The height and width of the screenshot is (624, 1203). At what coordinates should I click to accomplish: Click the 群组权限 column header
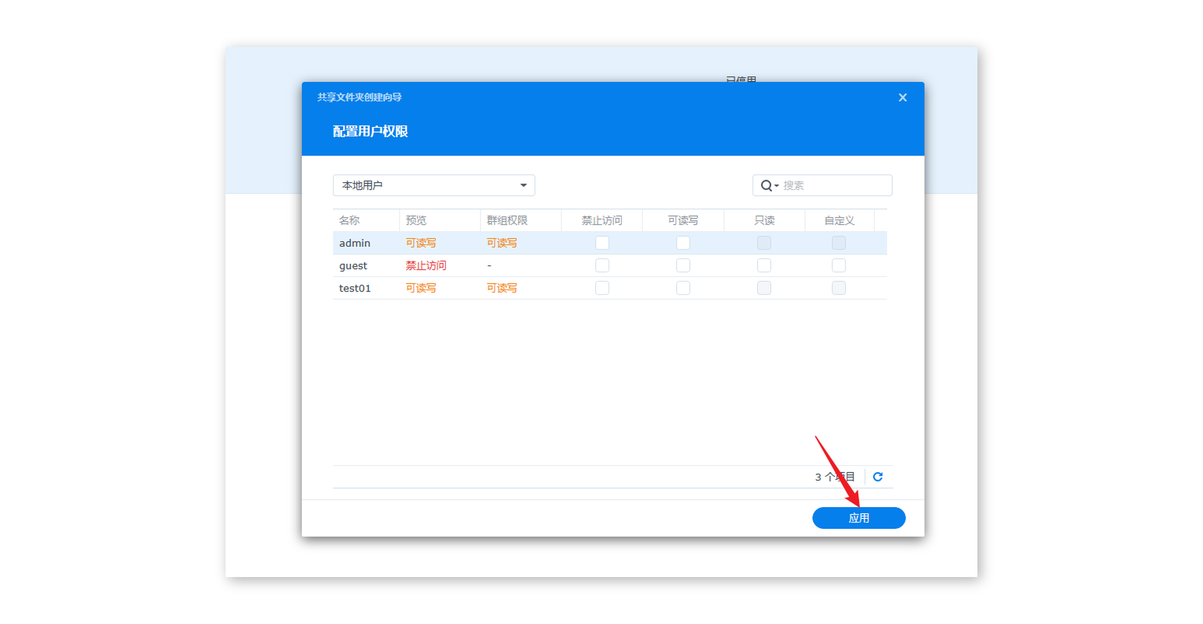(521, 220)
